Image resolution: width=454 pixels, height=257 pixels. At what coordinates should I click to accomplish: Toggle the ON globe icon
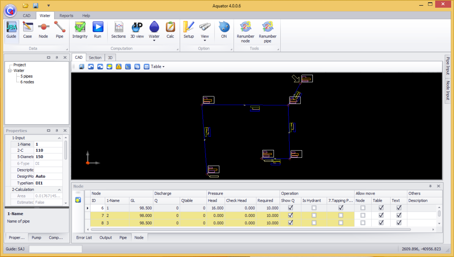point(224,30)
